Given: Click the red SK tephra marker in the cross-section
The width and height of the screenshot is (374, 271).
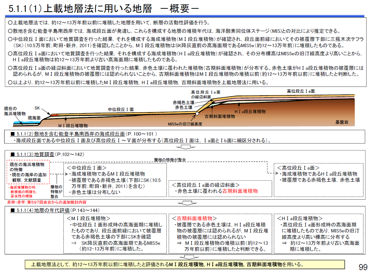Looking at the screenshot, I should point(54,115).
